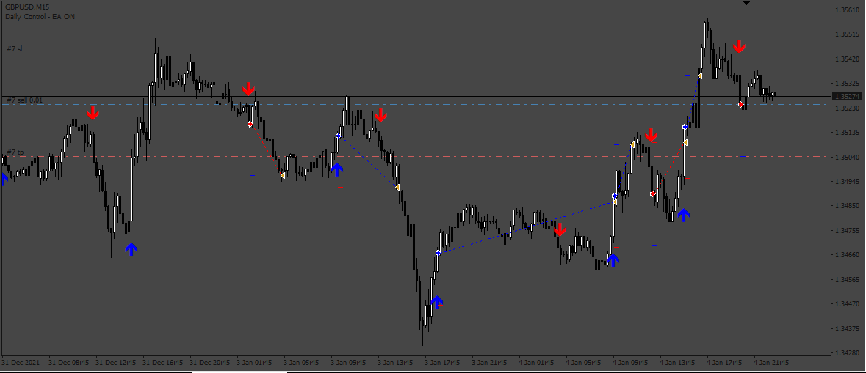Click the 'Daily Control - EA ON' label

coord(40,17)
